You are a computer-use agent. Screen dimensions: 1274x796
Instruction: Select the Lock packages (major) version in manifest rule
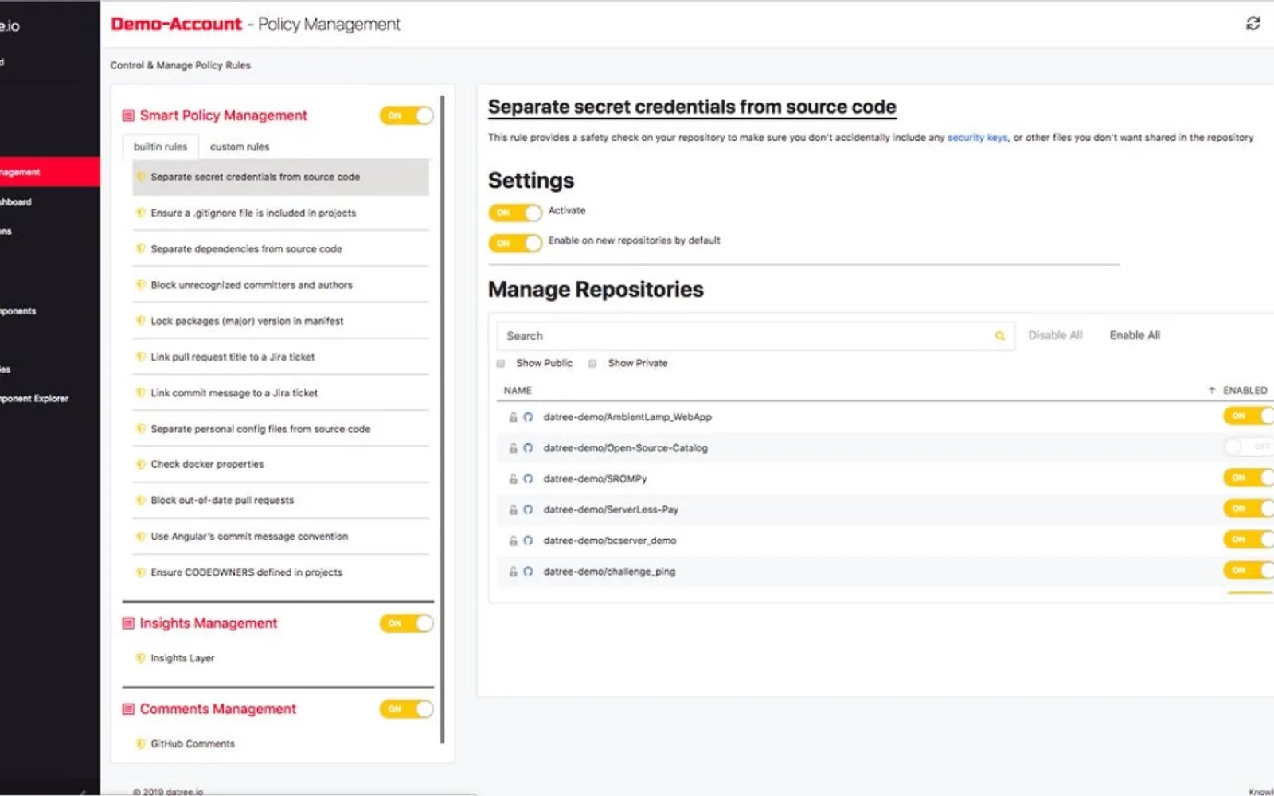click(280, 322)
